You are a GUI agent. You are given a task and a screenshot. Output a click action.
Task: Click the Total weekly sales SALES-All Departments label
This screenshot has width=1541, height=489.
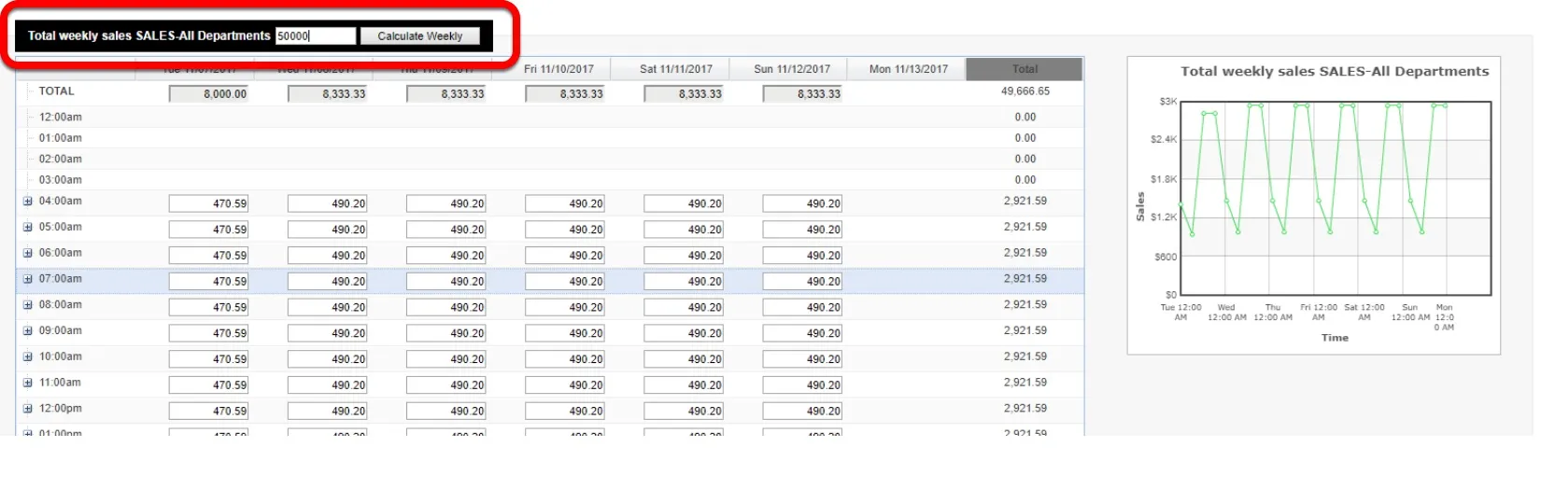tap(148, 36)
